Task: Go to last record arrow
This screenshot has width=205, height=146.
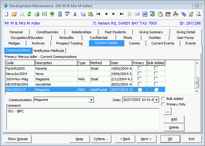Action: click(x=122, y=14)
